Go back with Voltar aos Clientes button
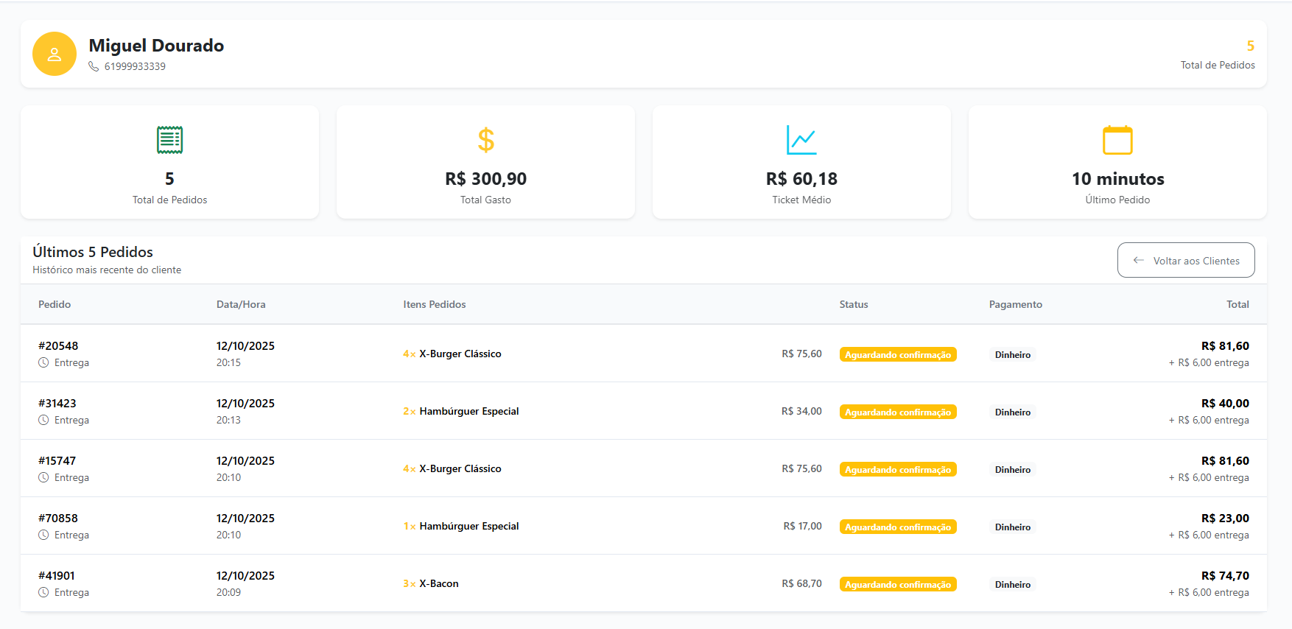The image size is (1292, 629). click(x=1186, y=260)
